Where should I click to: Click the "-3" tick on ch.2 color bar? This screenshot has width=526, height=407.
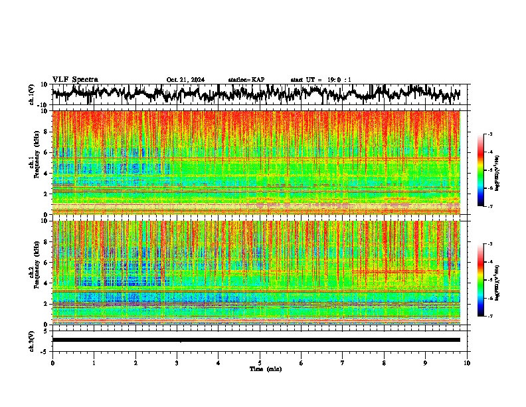(490, 244)
